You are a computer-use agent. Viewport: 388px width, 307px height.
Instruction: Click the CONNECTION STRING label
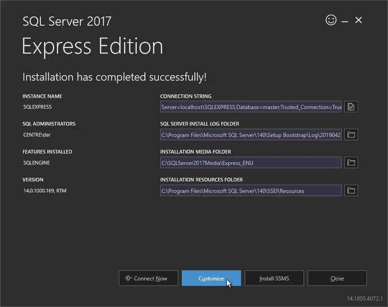(x=186, y=96)
